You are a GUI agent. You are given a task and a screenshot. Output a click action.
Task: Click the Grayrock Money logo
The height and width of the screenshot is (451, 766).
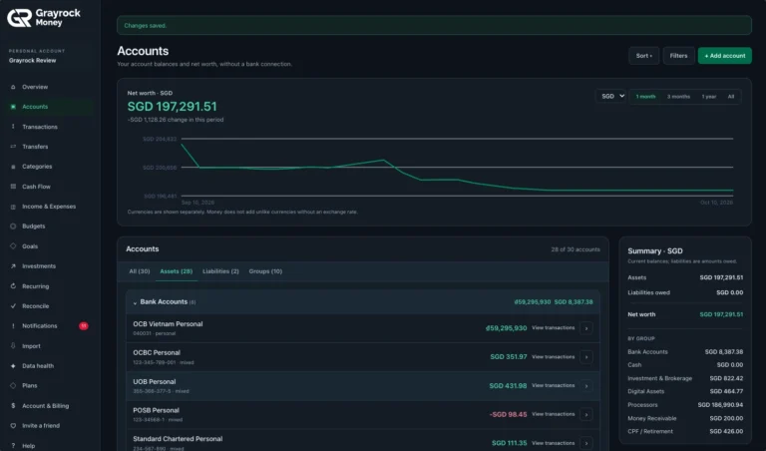pyautogui.click(x=44, y=18)
